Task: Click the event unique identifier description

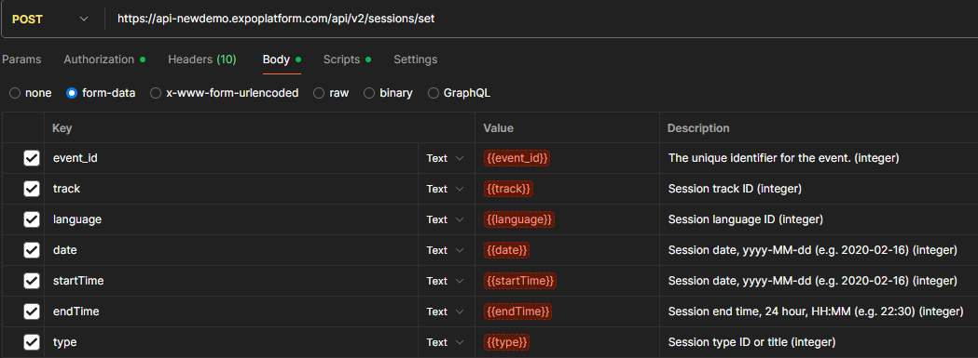Action: click(x=783, y=158)
